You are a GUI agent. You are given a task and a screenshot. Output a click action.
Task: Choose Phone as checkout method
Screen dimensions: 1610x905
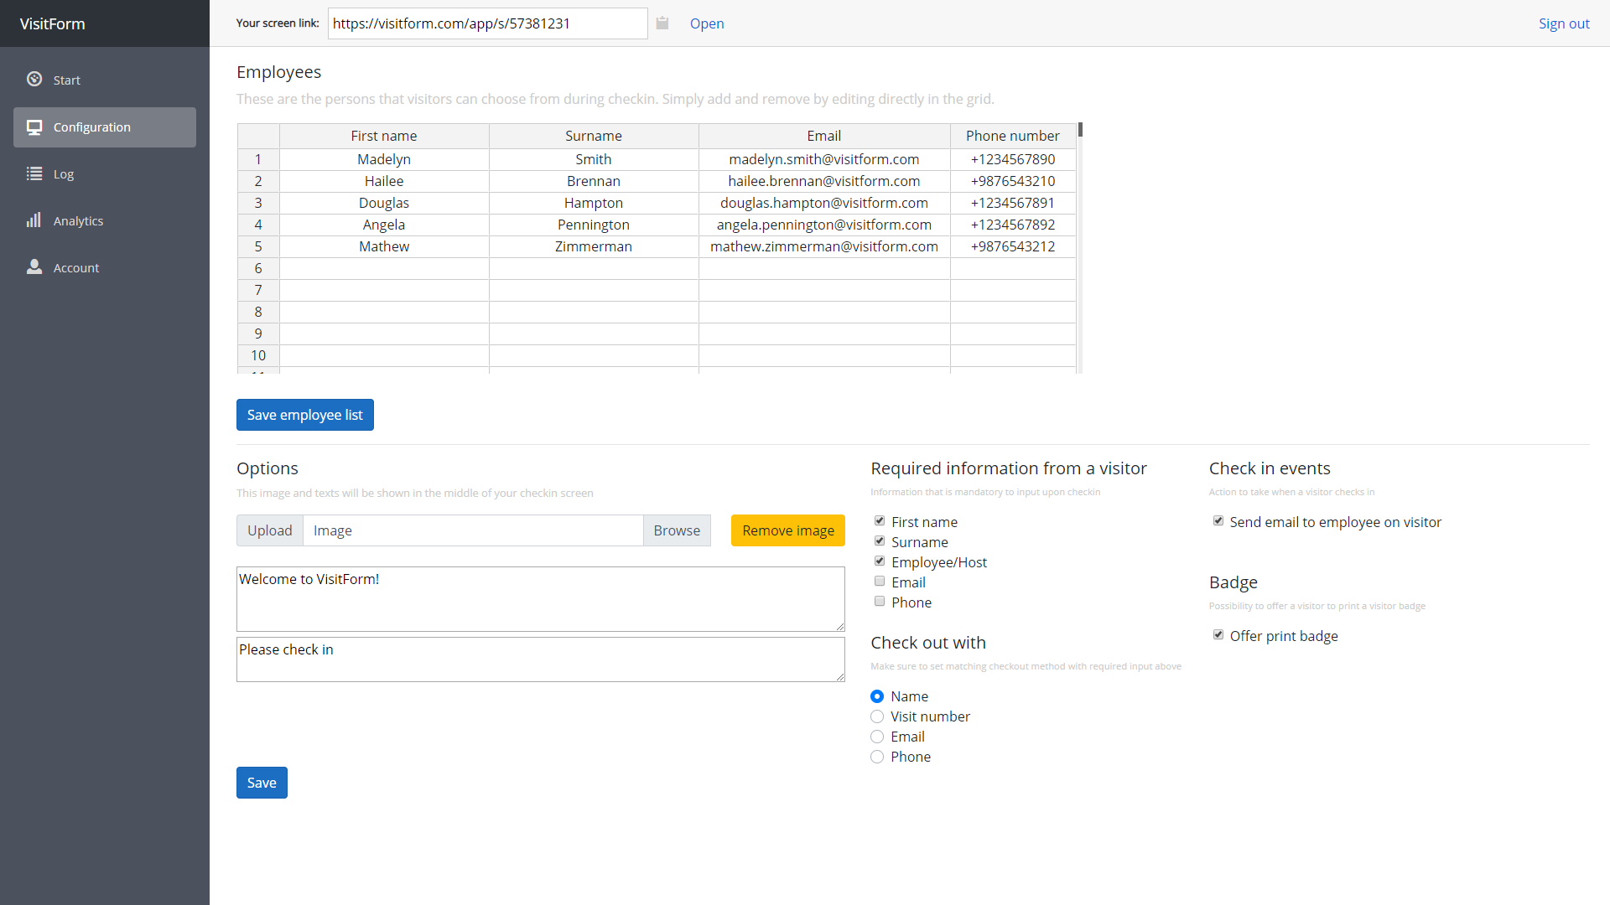click(877, 757)
